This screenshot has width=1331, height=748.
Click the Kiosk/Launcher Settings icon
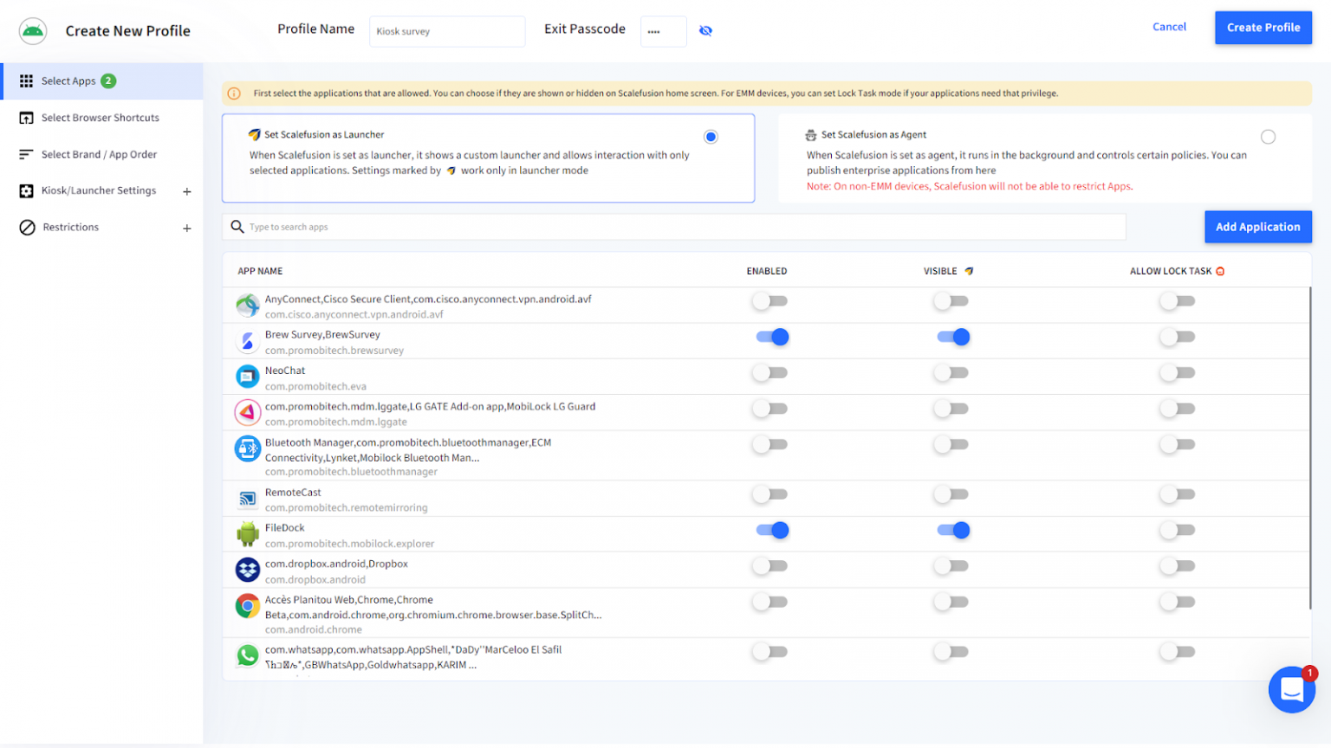click(25, 190)
